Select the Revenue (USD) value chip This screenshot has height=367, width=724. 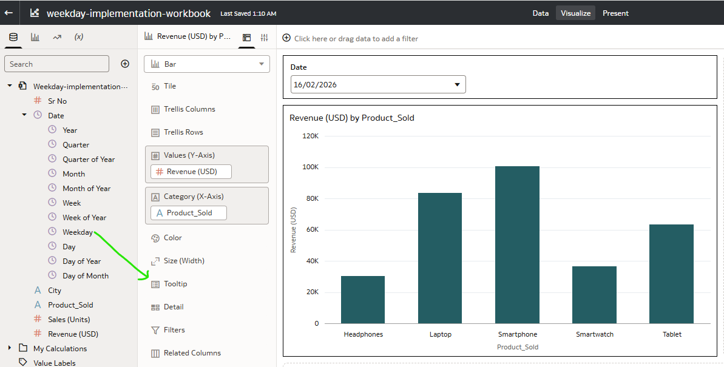(x=191, y=172)
